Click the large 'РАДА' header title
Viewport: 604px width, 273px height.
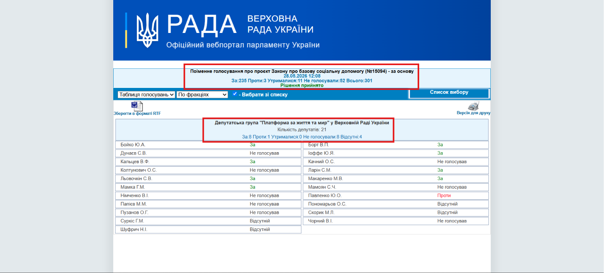pyautogui.click(x=202, y=24)
